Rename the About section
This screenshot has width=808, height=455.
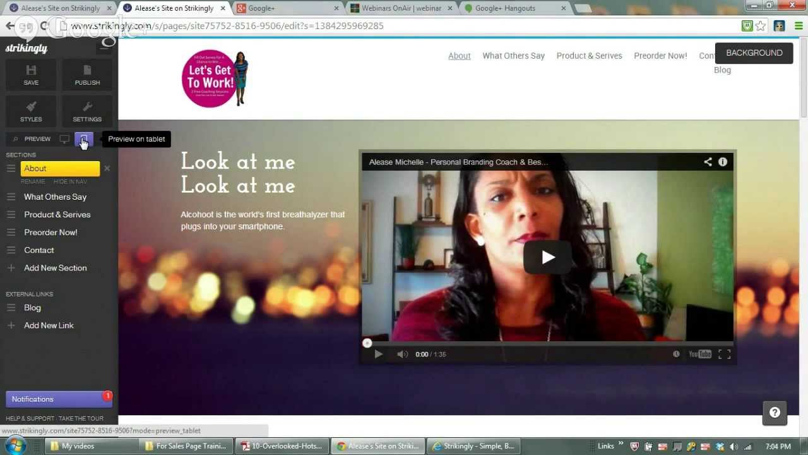pos(33,181)
